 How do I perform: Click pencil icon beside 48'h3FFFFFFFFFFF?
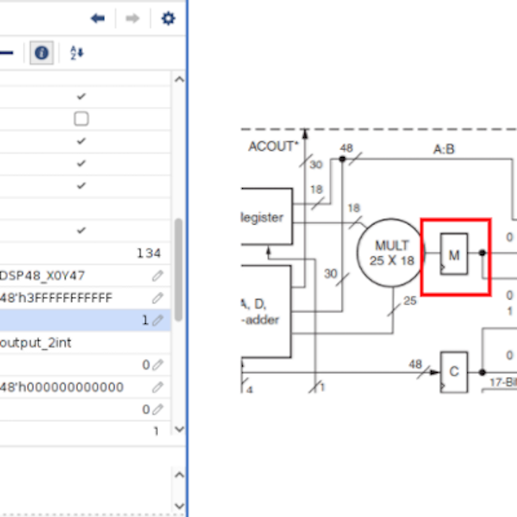pyautogui.click(x=158, y=298)
